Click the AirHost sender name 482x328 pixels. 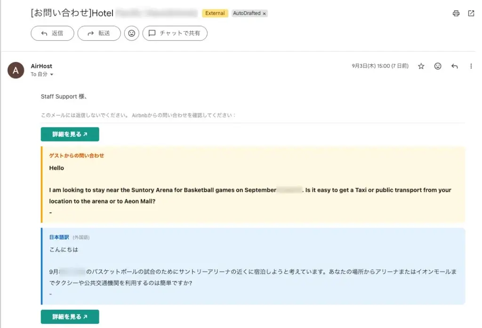pos(41,66)
